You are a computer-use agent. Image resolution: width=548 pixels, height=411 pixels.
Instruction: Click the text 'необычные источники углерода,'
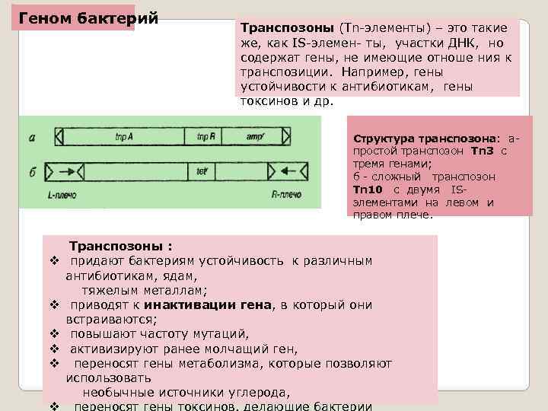click(186, 393)
